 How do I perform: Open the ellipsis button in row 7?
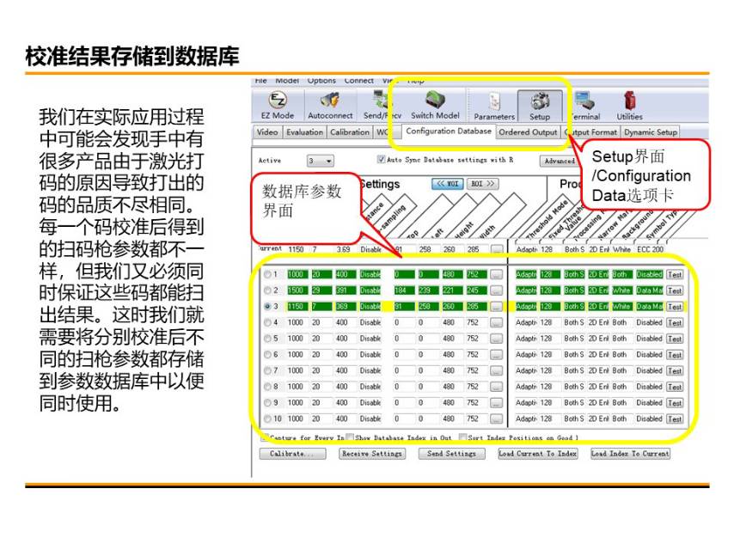(496, 371)
